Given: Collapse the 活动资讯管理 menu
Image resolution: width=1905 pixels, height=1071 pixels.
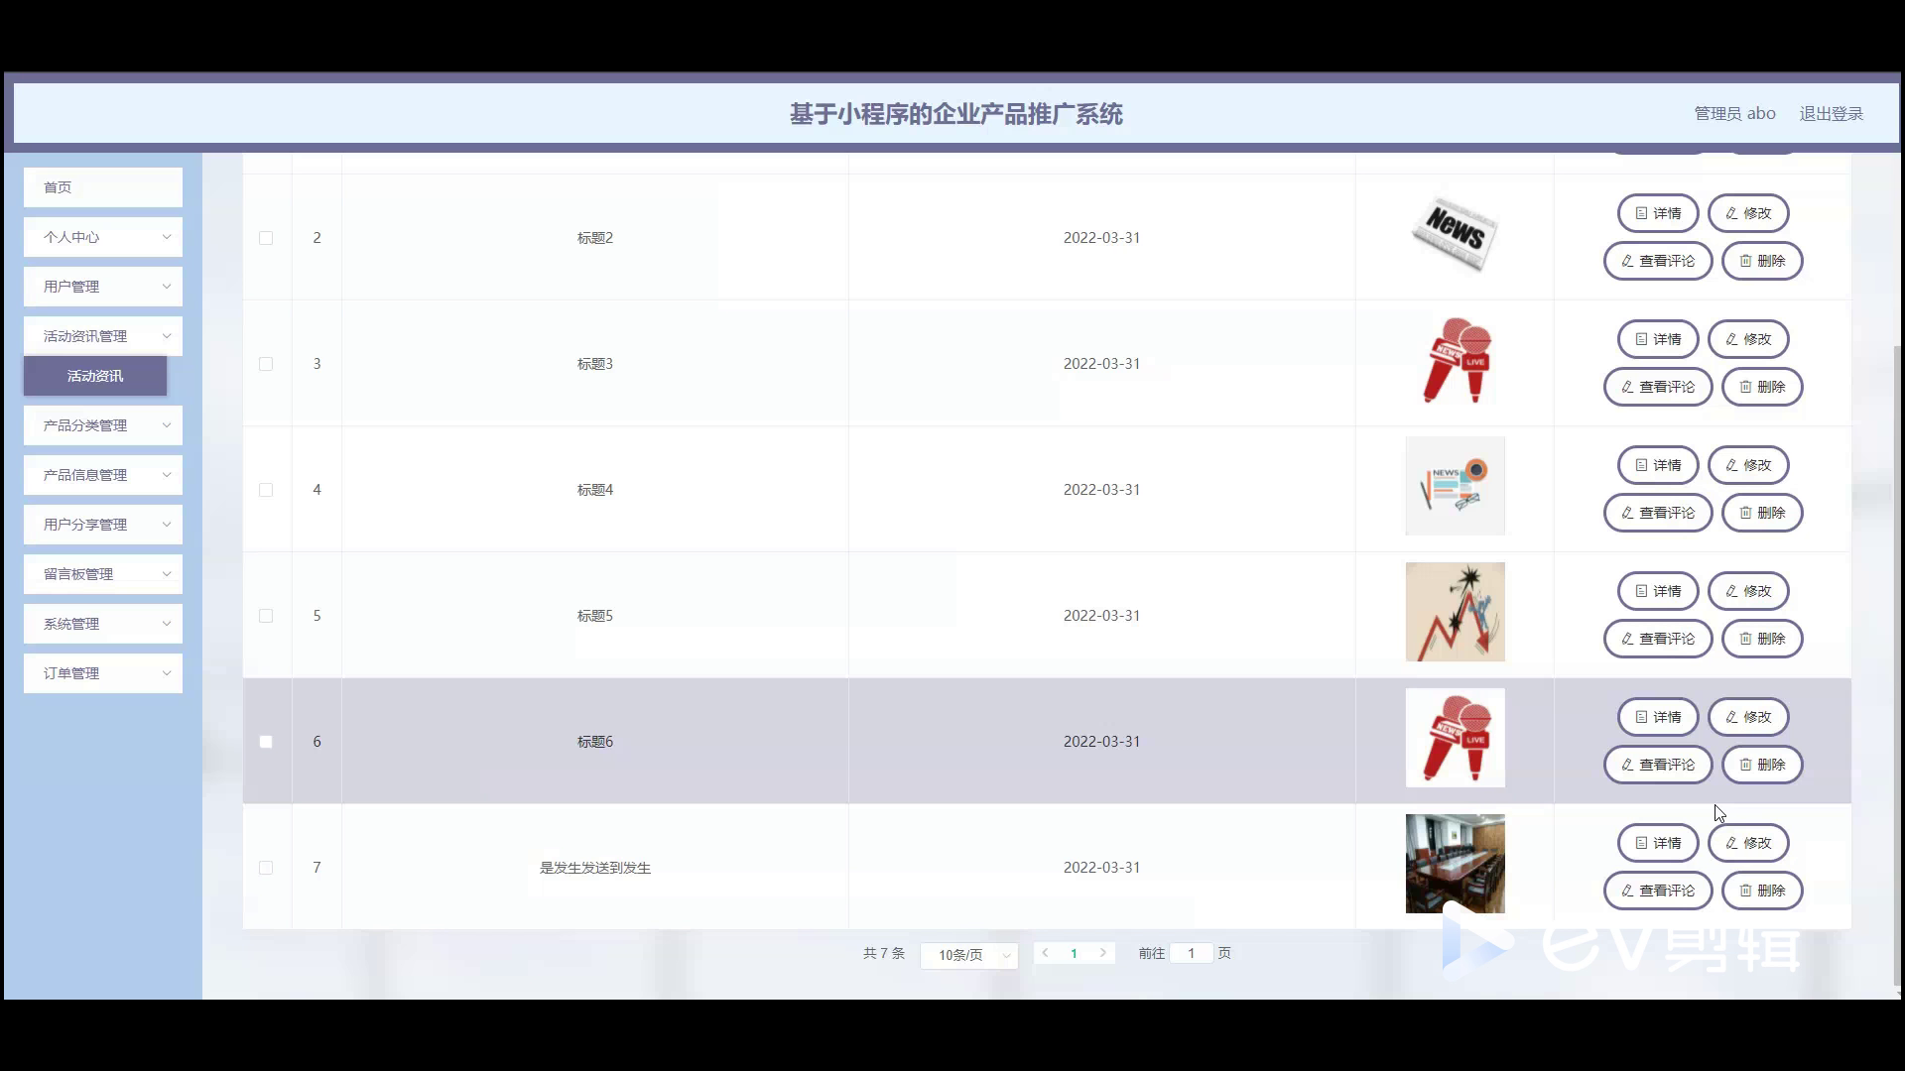Looking at the screenshot, I should 103,336.
